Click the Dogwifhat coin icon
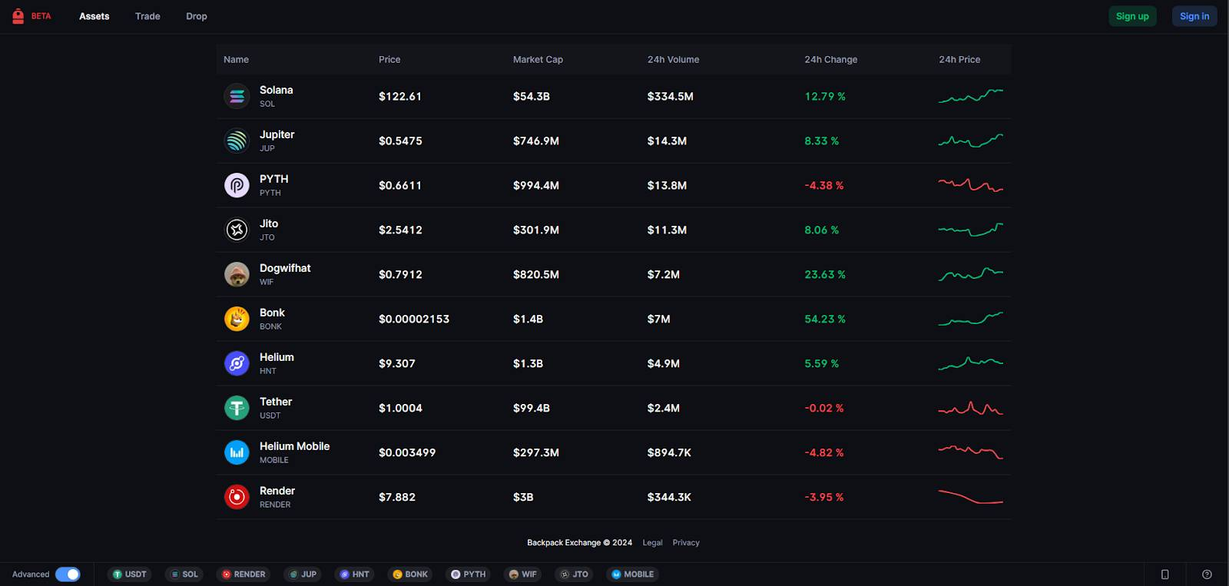1229x586 pixels. coord(237,274)
